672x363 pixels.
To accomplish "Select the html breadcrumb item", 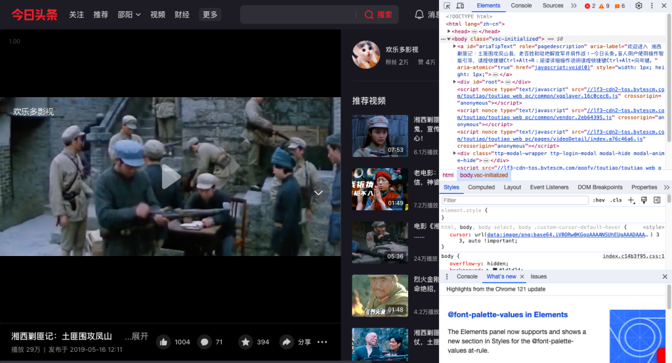I will point(448,175).
